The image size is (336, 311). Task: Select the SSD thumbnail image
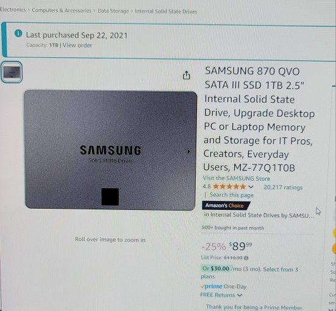point(12,72)
